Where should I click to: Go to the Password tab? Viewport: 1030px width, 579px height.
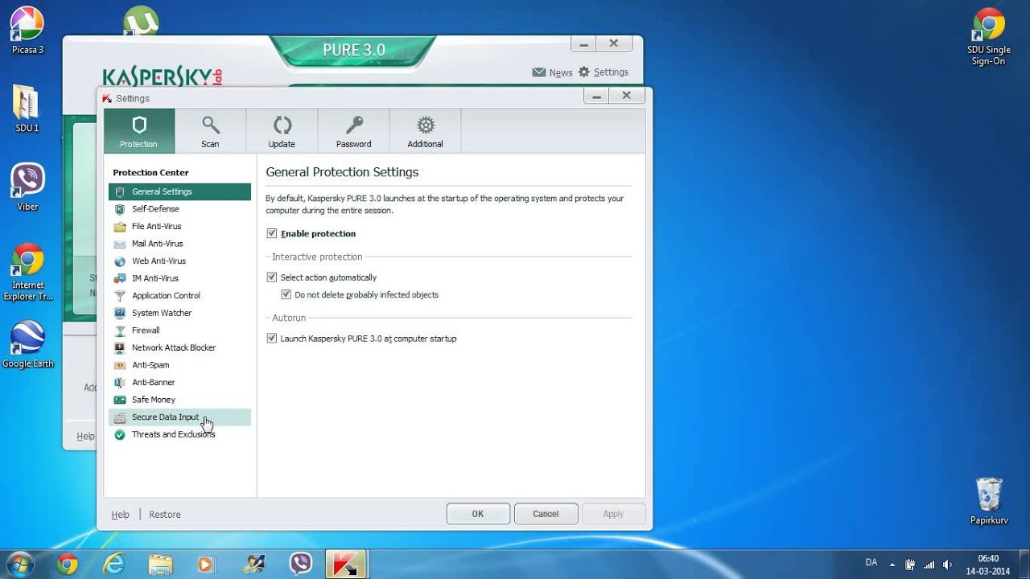(x=353, y=131)
